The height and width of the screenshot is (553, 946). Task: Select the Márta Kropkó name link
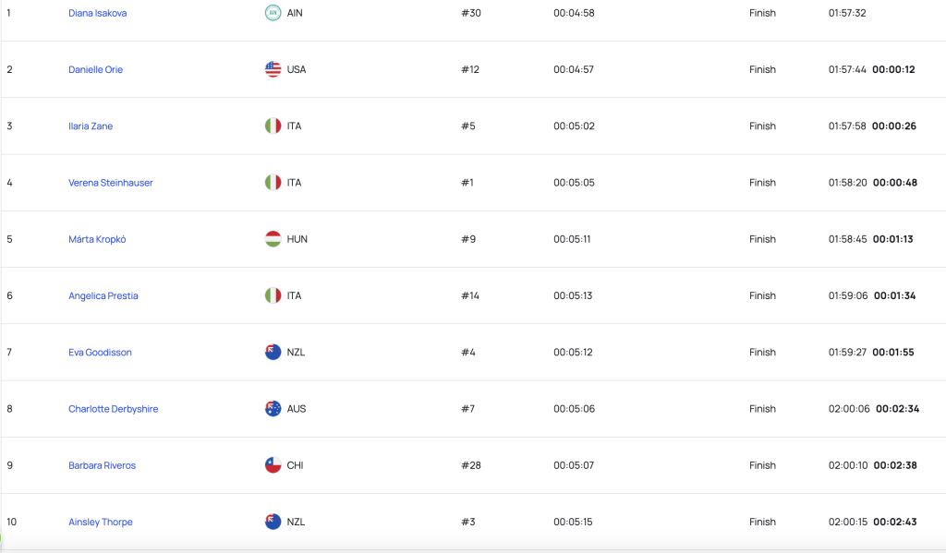tap(97, 239)
